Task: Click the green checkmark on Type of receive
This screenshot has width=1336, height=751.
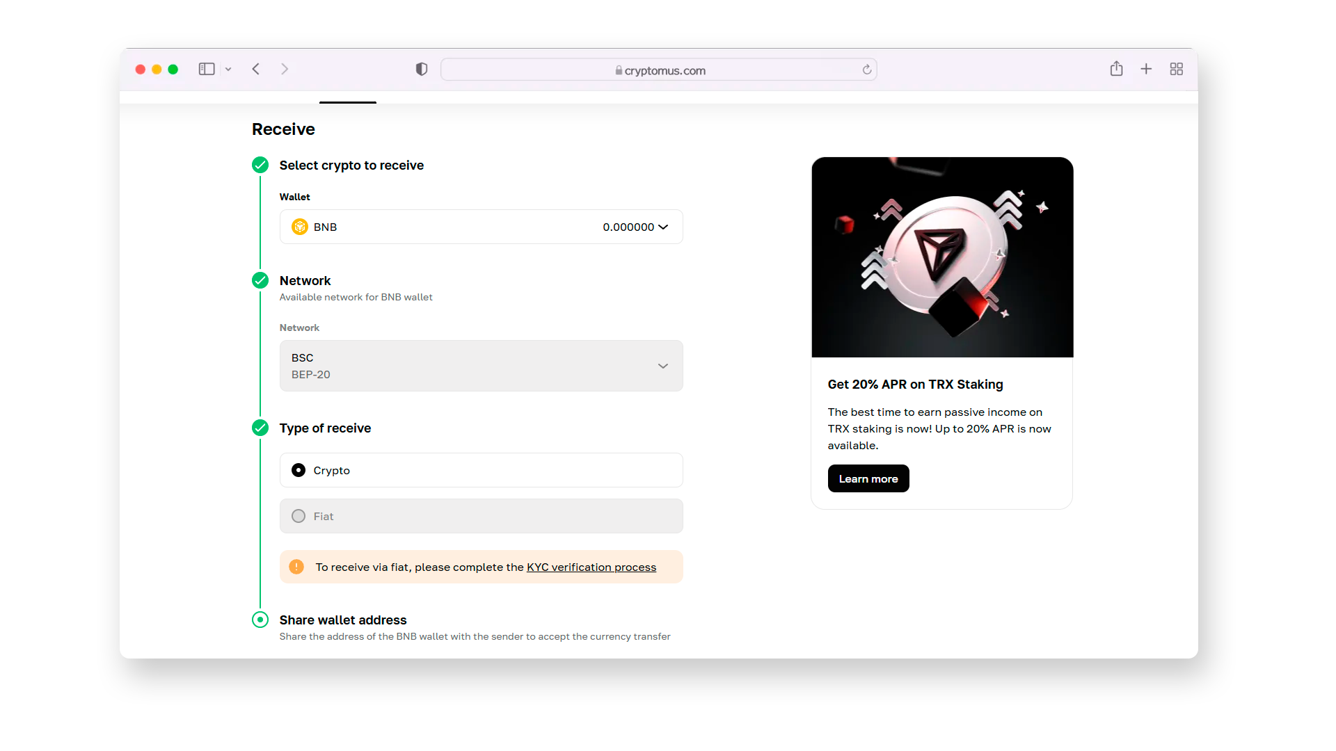Action: point(260,428)
